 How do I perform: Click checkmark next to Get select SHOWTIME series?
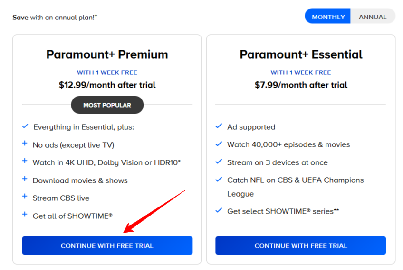(x=219, y=210)
